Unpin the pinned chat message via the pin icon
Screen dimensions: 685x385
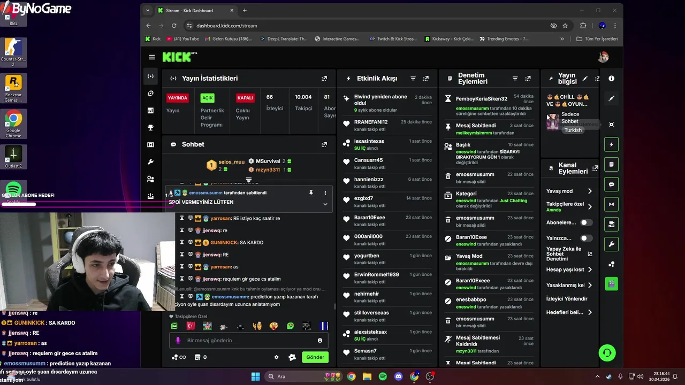311,193
